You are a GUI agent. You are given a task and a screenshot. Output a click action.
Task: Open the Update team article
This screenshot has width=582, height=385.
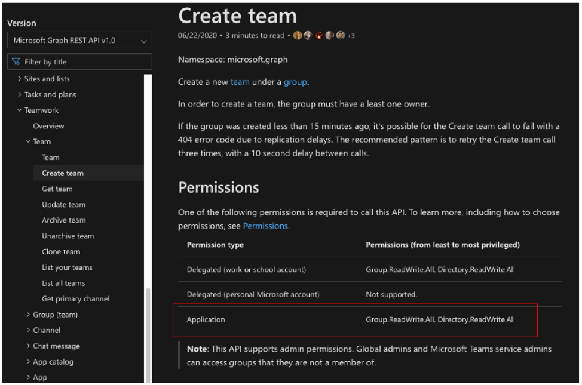pos(63,204)
